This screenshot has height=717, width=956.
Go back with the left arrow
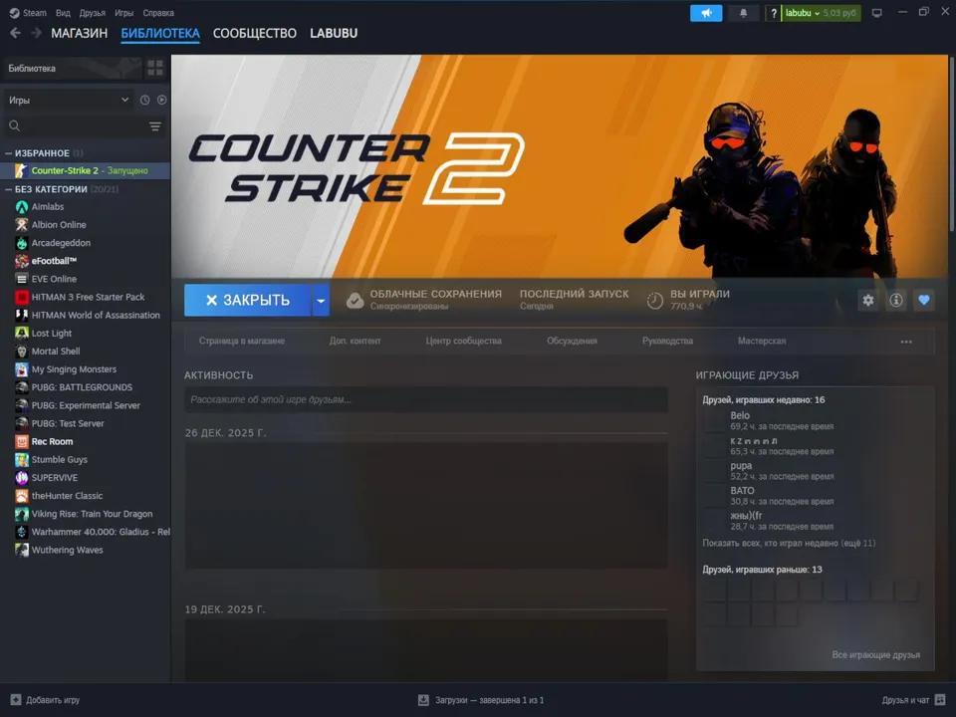(x=15, y=33)
